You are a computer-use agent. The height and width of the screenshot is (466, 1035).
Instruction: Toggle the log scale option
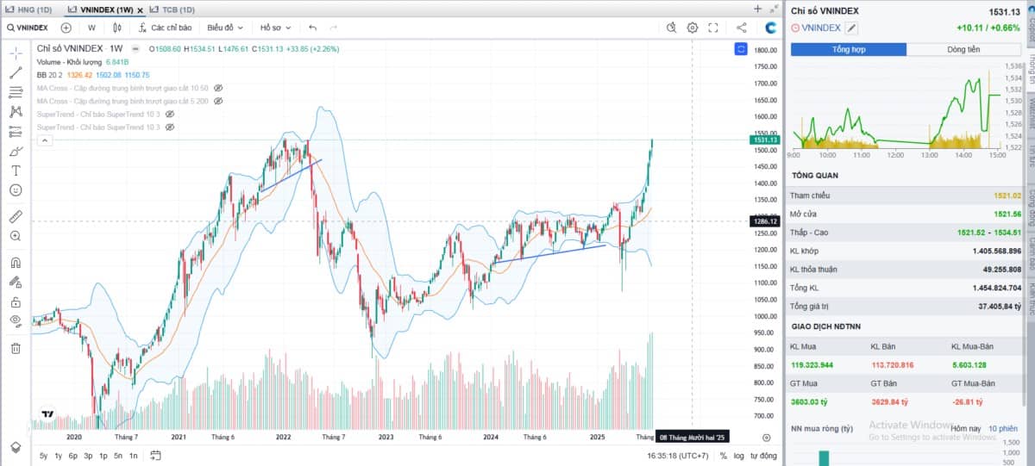point(737,455)
